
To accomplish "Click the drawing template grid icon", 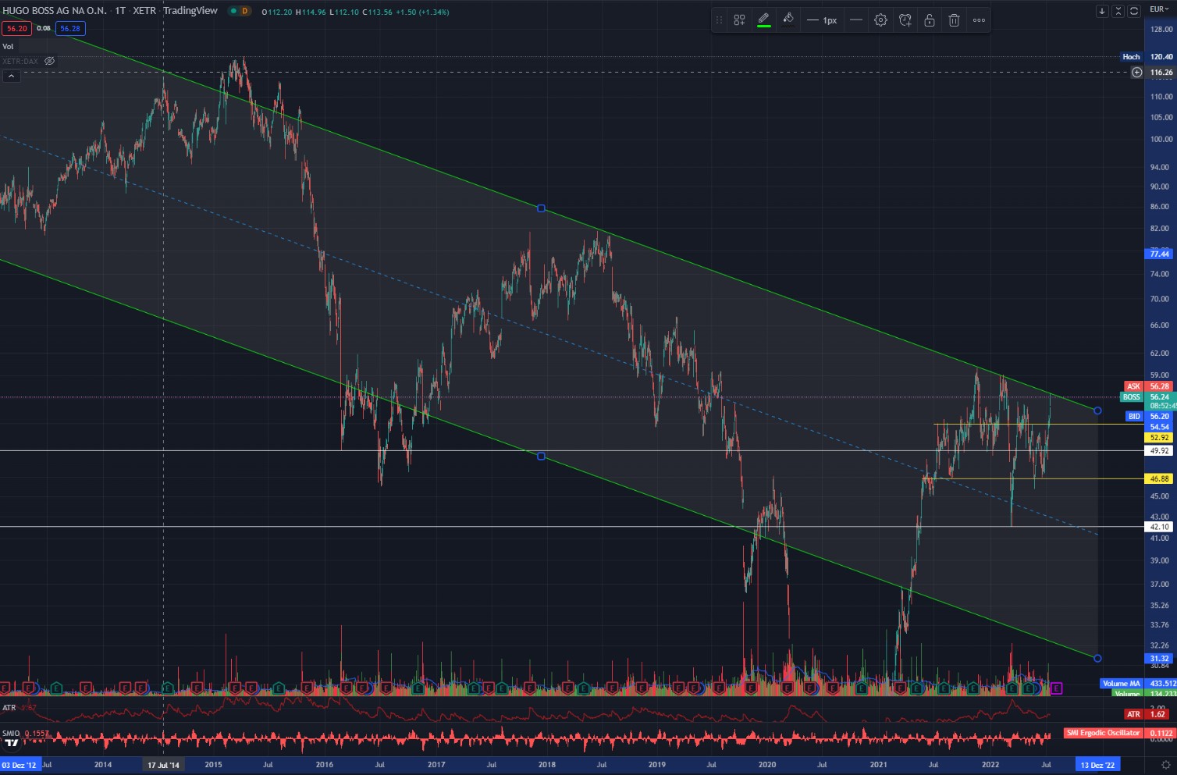I will [x=739, y=20].
